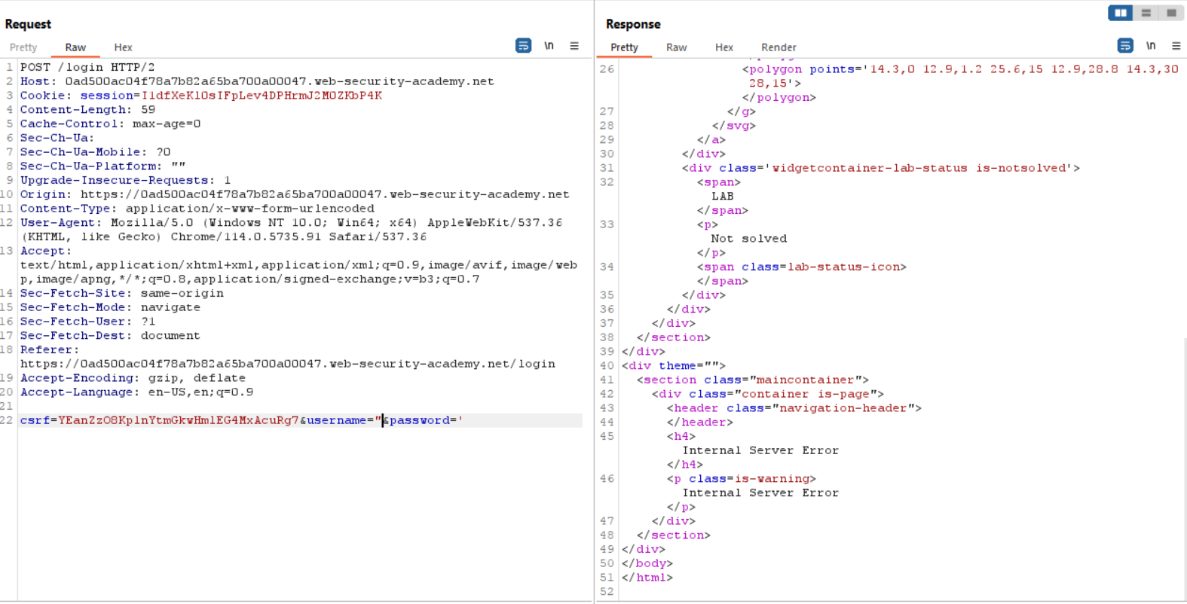This screenshot has height=604, width=1187.
Task: Toggle word wrap icon in Request panel
Action: 523,46
